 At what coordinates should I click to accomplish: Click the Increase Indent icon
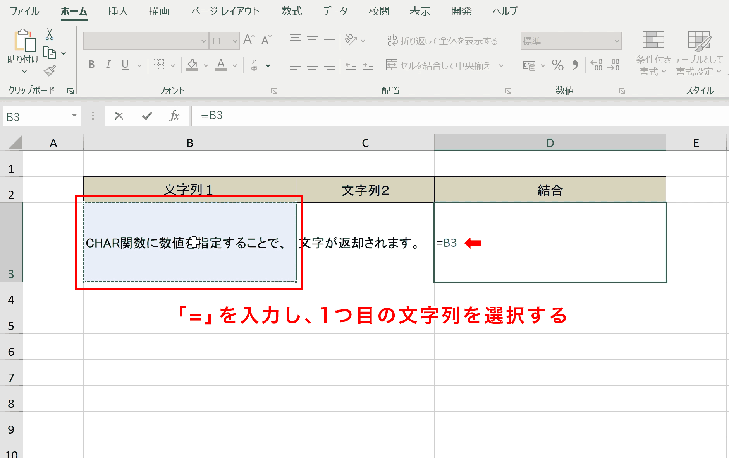(368, 65)
